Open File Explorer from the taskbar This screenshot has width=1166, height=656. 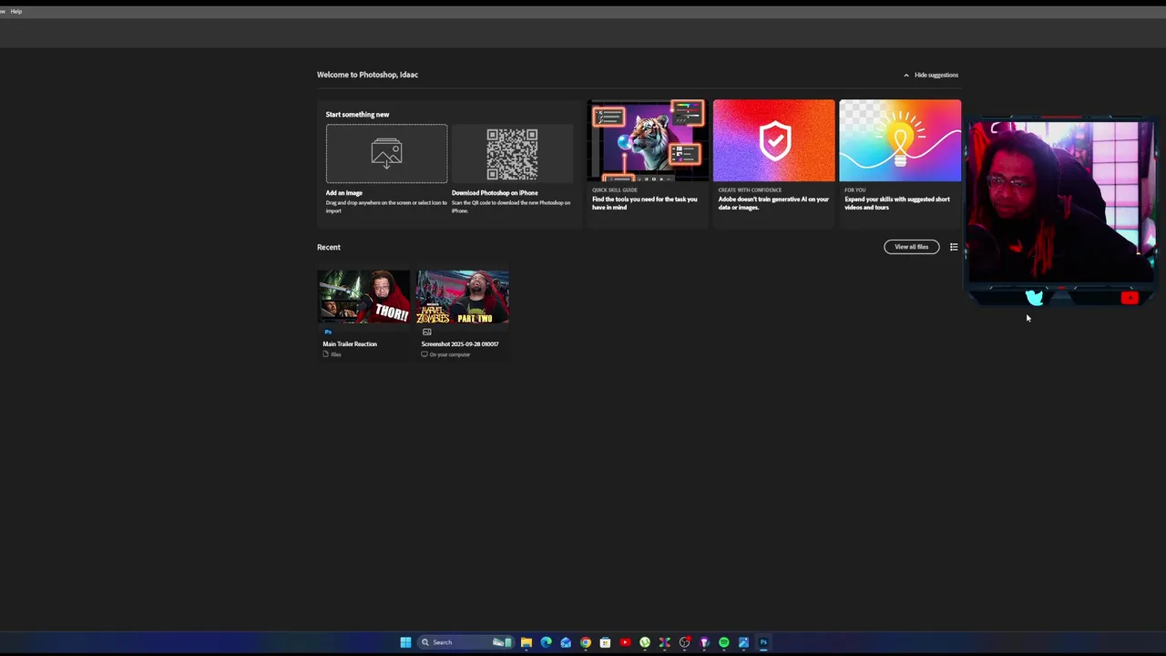coord(526,642)
